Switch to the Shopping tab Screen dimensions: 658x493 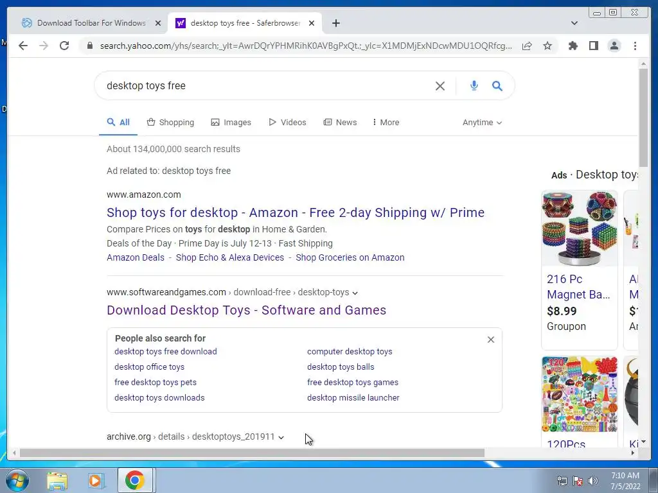tap(170, 123)
